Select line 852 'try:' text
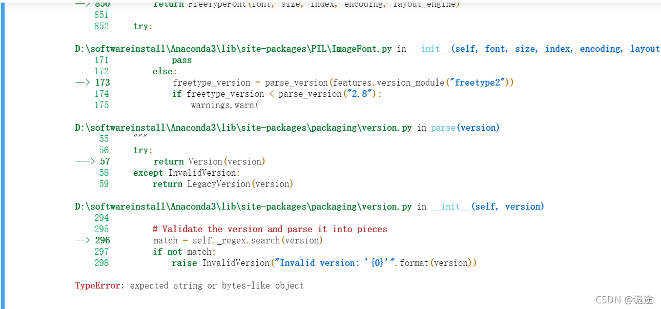Screen dimensions: 661x309 (143, 26)
